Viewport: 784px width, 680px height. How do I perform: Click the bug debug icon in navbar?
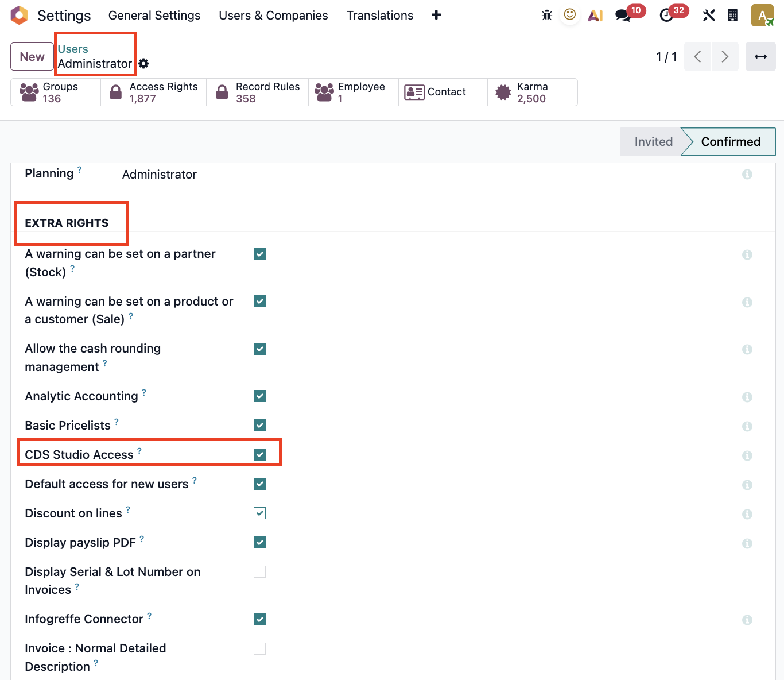click(546, 16)
